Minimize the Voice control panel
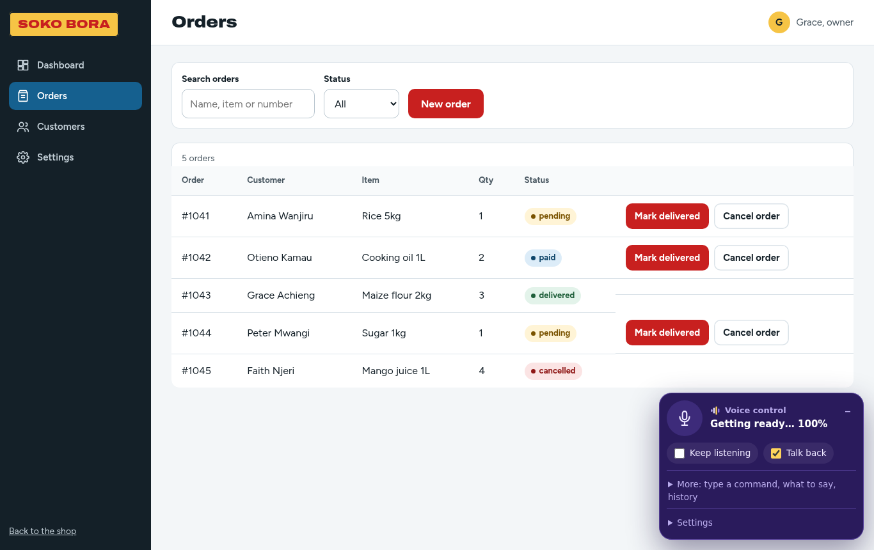Viewport: 874px width, 550px height. [x=848, y=412]
